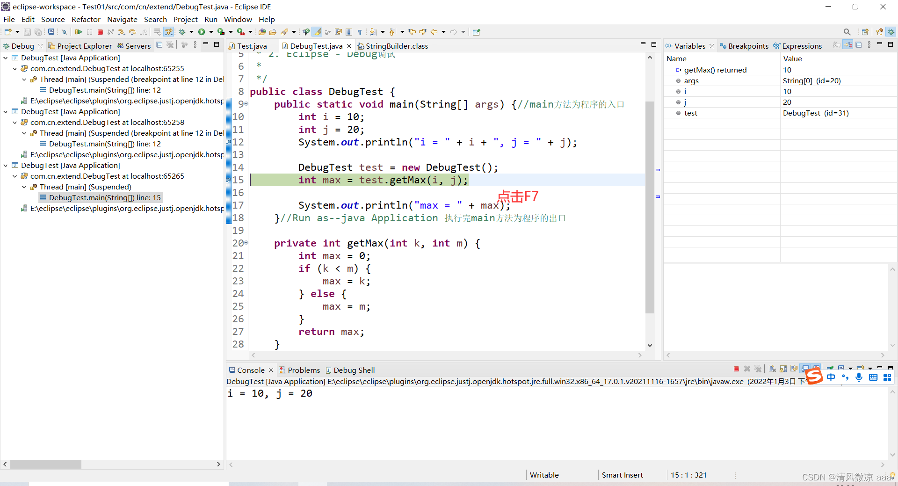Viewport: 898px width, 486px height.
Task: Toggle Mark Occurrences highlighter
Action: coord(317,32)
